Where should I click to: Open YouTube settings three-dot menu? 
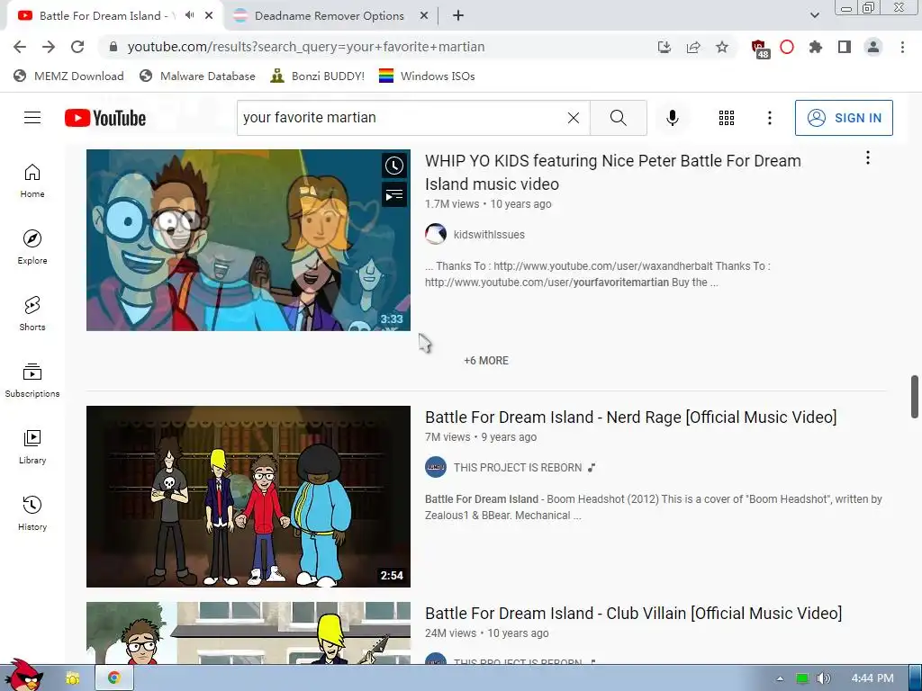pyautogui.click(x=769, y=118)
